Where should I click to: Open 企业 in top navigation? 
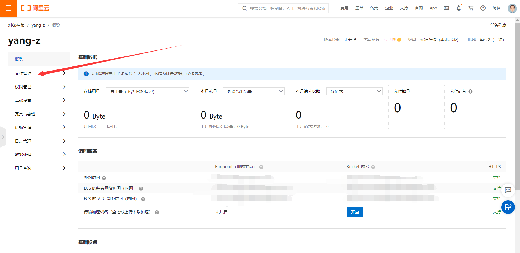[x=389, y=8]
